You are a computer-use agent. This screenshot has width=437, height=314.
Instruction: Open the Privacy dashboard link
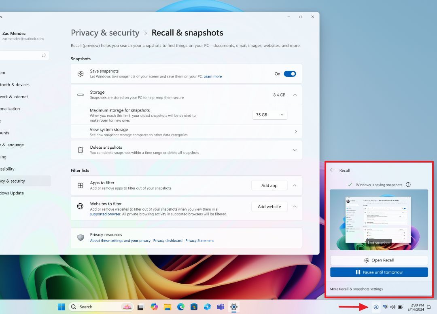168,240
